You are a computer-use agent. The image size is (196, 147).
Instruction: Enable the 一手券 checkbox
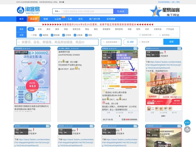pos(29,35)
